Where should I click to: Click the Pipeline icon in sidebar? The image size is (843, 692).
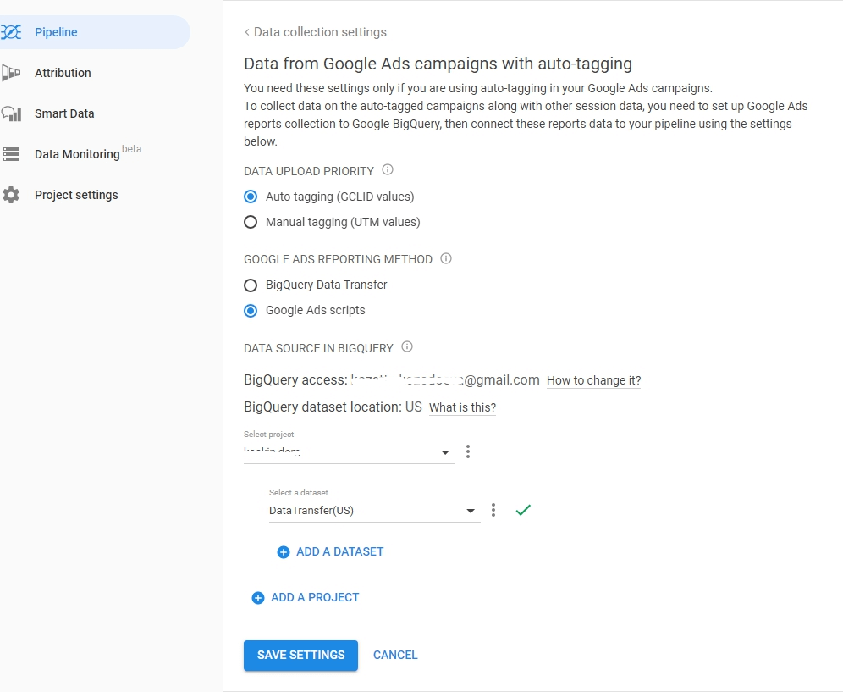point(11,32)
